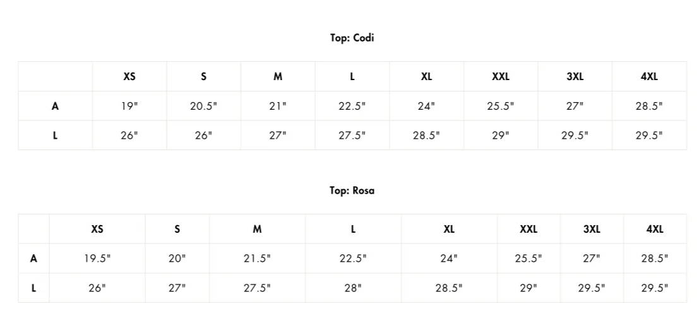Click the Rosa M A value 21.5"

point(257,258)
